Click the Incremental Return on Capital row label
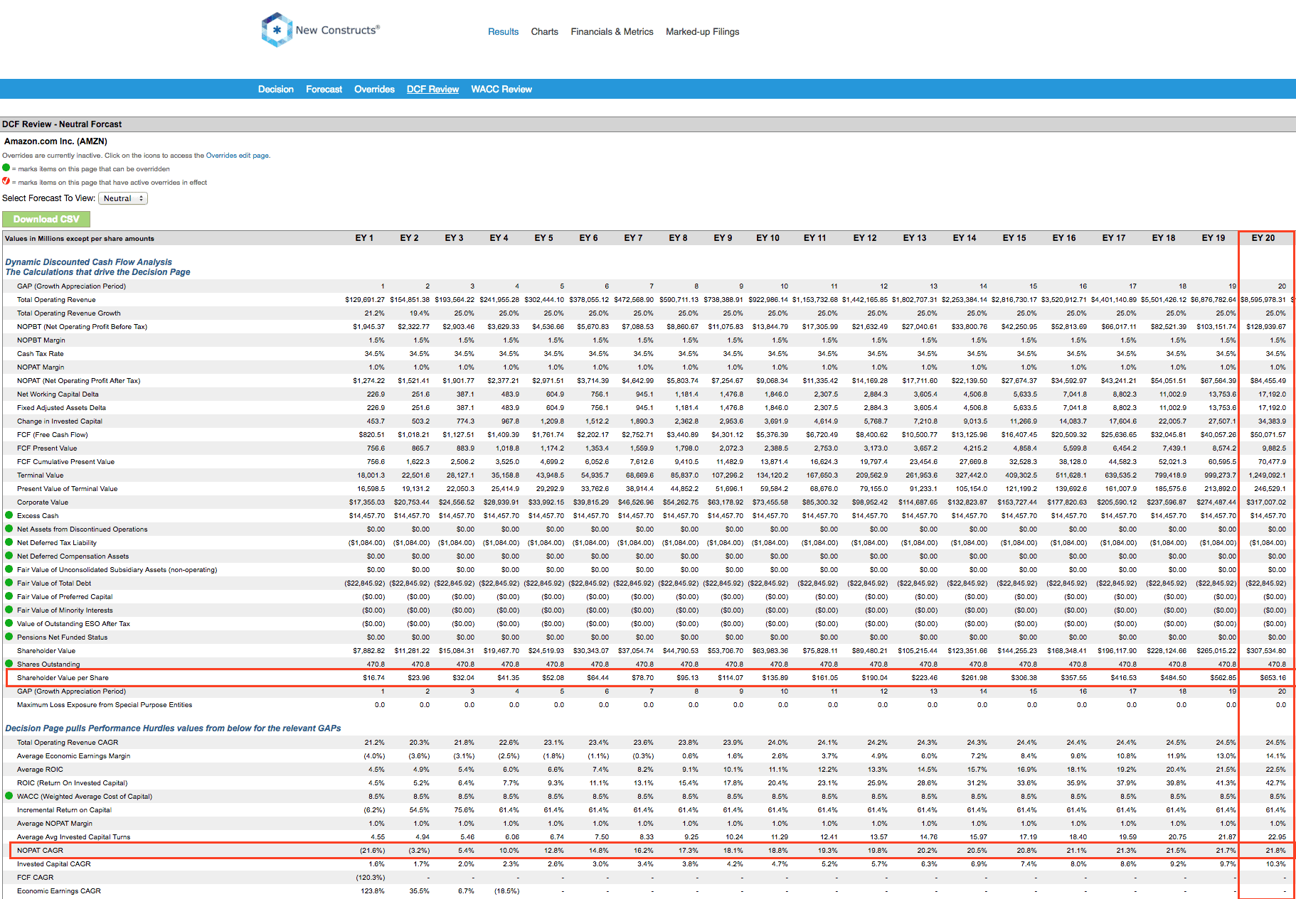 click(64, 809)
